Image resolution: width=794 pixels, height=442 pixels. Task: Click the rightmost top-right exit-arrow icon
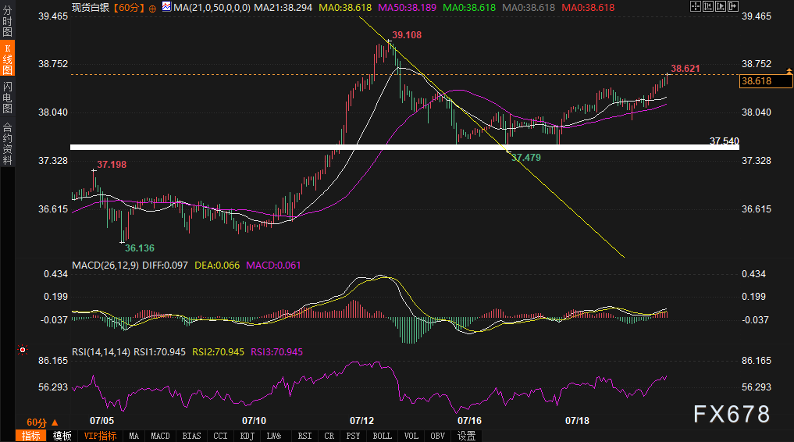coord(733,7)
